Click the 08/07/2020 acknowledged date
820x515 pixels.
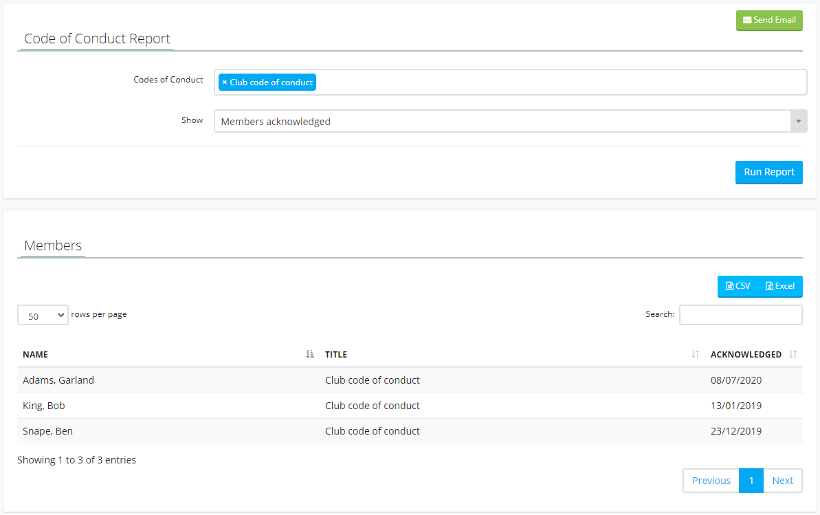736,380
